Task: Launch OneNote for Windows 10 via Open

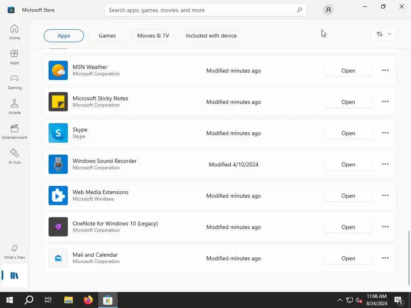Action: point(348,227)
